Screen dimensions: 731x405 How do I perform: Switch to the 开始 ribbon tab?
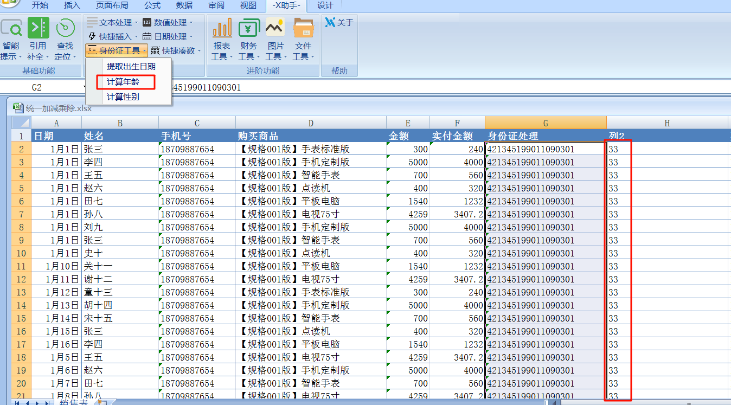click(x=40, y=5)
